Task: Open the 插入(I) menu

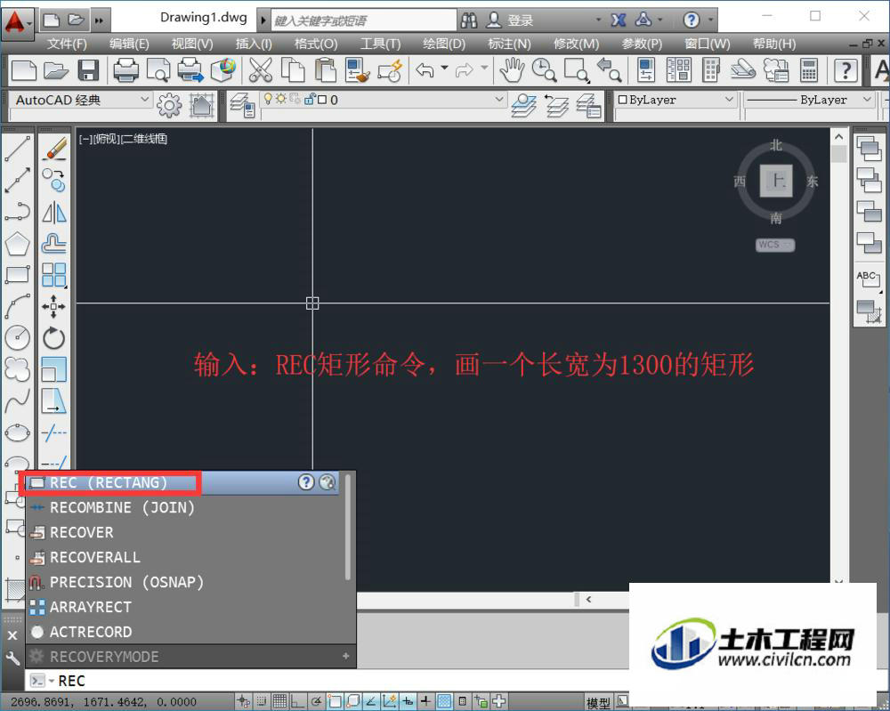Action: pos(253,44)
